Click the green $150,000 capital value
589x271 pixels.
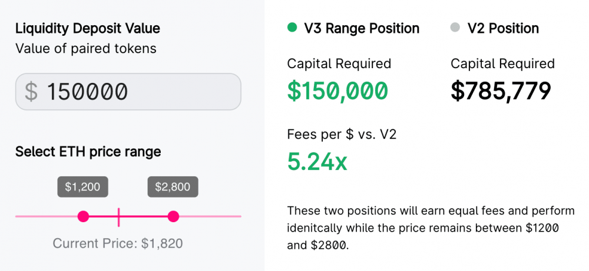337,91
